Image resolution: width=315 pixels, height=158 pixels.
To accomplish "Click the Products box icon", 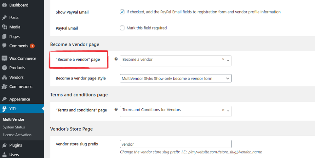I will point(4,68).
